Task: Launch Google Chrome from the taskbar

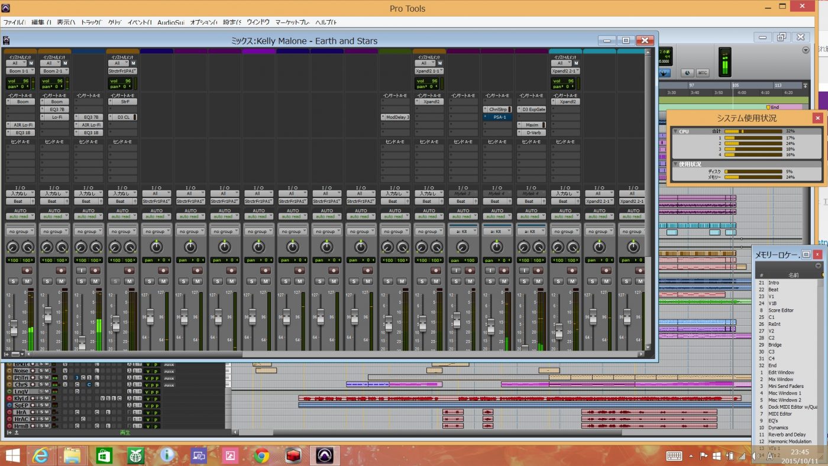Action: coord(262,455)
